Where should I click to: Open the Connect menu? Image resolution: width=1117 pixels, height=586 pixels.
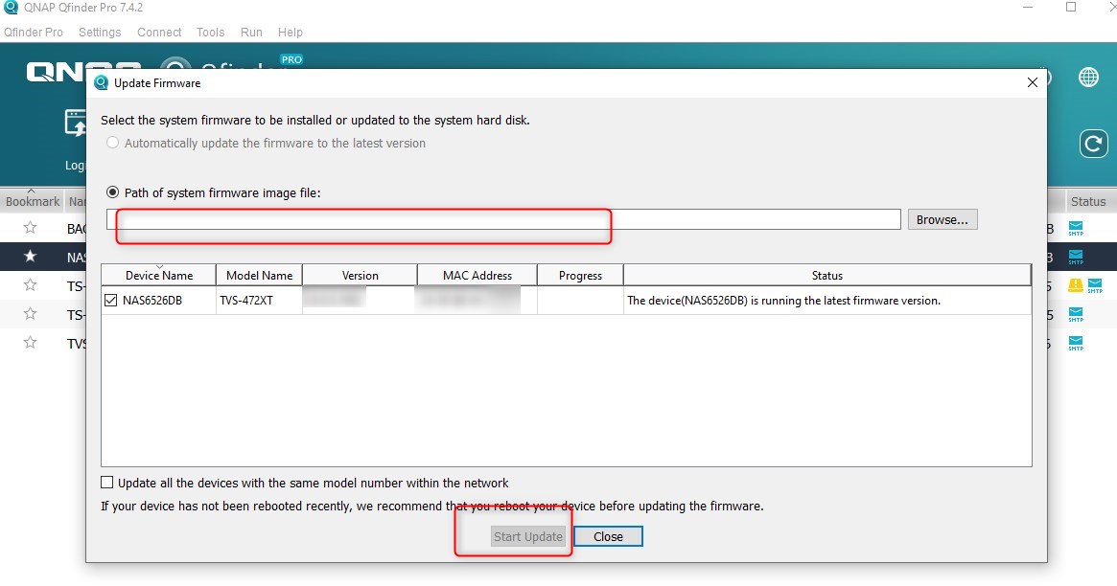coord(159,32)
